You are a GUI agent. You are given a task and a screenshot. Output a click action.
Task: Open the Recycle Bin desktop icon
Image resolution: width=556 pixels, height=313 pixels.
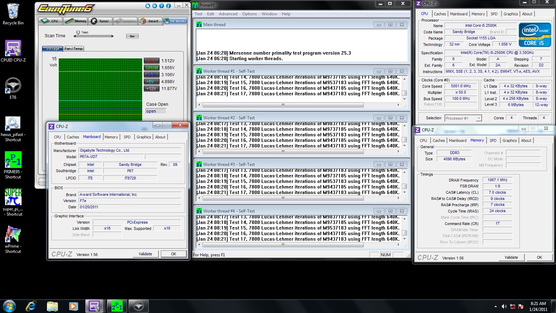(x=13, y=14)
